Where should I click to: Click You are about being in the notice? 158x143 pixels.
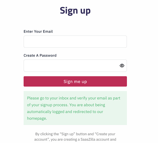[x=87, y=105]
